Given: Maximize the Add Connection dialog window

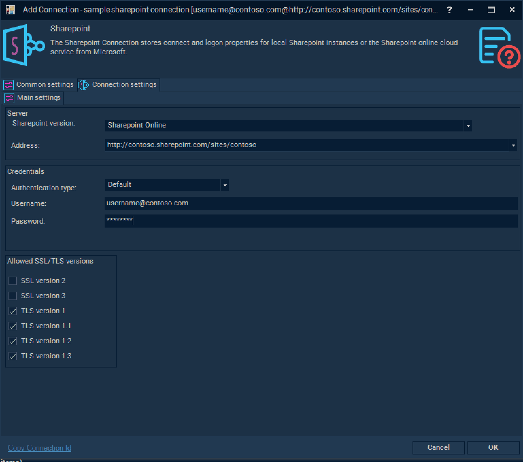Looking at the screenshot, I should coord(491,10).
